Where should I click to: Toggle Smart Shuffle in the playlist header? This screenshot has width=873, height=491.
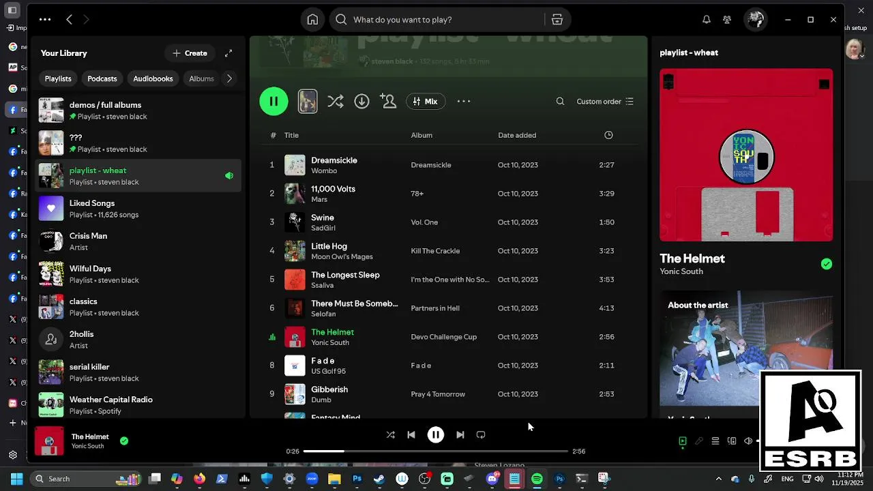click(335, 102)
